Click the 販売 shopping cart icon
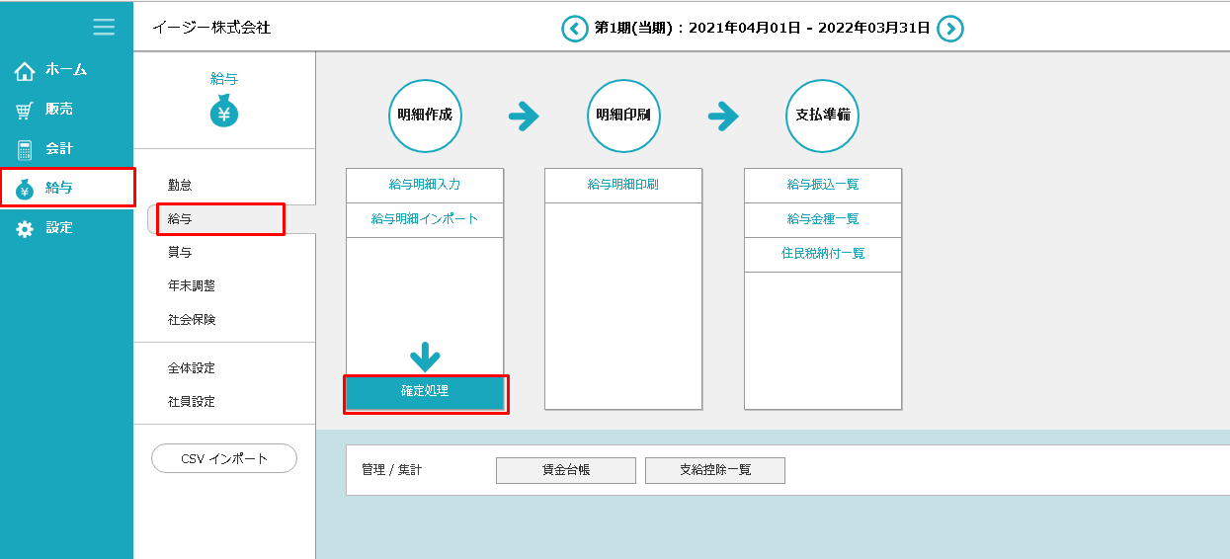Viewport: 1230px width, 559px height. coord(25,110)
